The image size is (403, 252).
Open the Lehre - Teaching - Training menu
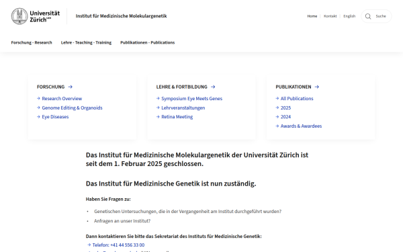coord(86,42)
